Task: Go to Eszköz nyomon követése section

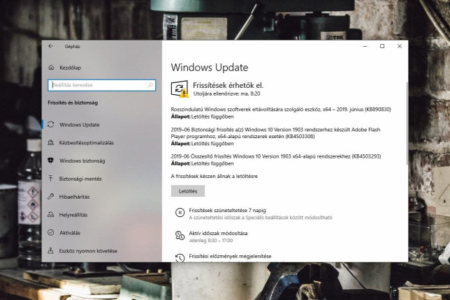Action: (x=88, y=251)
